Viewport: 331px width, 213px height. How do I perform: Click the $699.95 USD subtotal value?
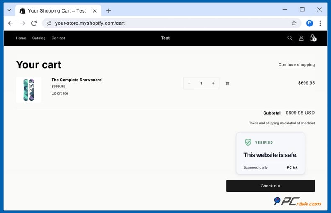[300, 113]
